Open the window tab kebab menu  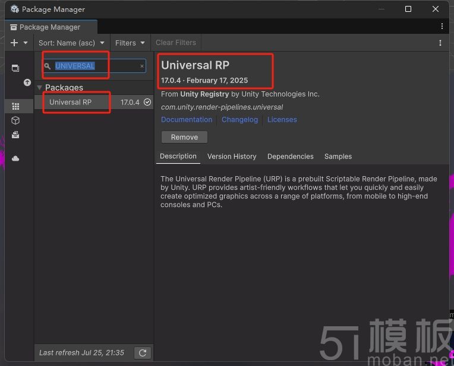(442, 26)
